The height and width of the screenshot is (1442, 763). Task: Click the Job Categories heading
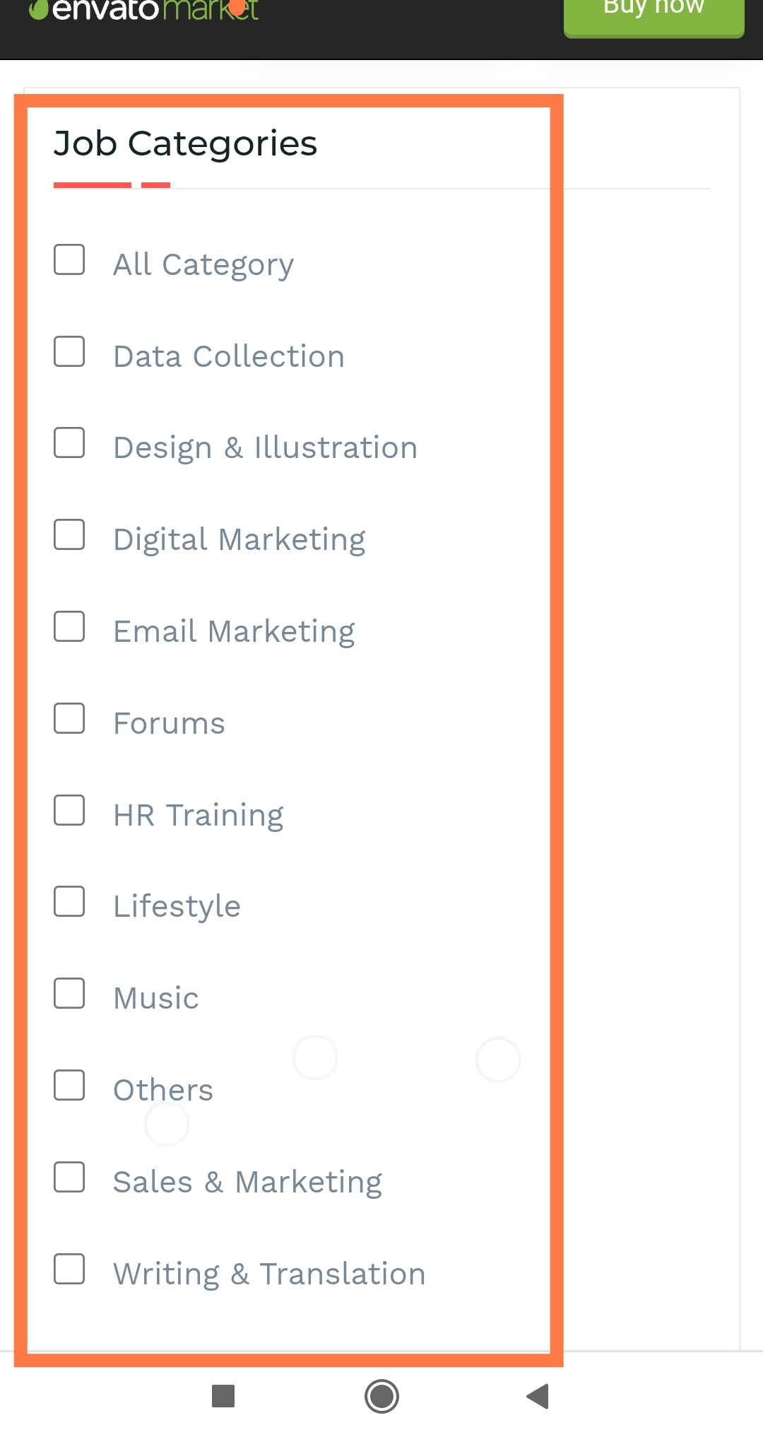(x=185, y=143)
